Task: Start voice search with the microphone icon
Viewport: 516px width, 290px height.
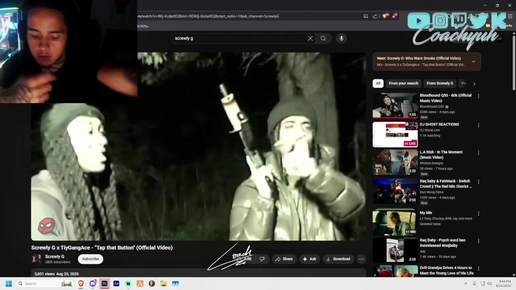Action: (x=341, y=38)
